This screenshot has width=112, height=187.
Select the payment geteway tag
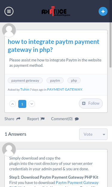[x=25, y=81]
